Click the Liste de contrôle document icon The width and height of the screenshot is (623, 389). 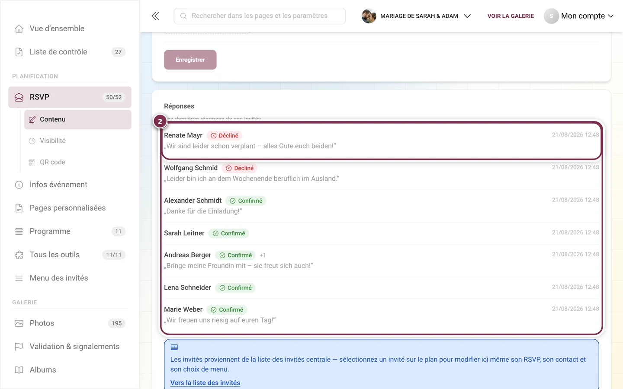point(19,52)
